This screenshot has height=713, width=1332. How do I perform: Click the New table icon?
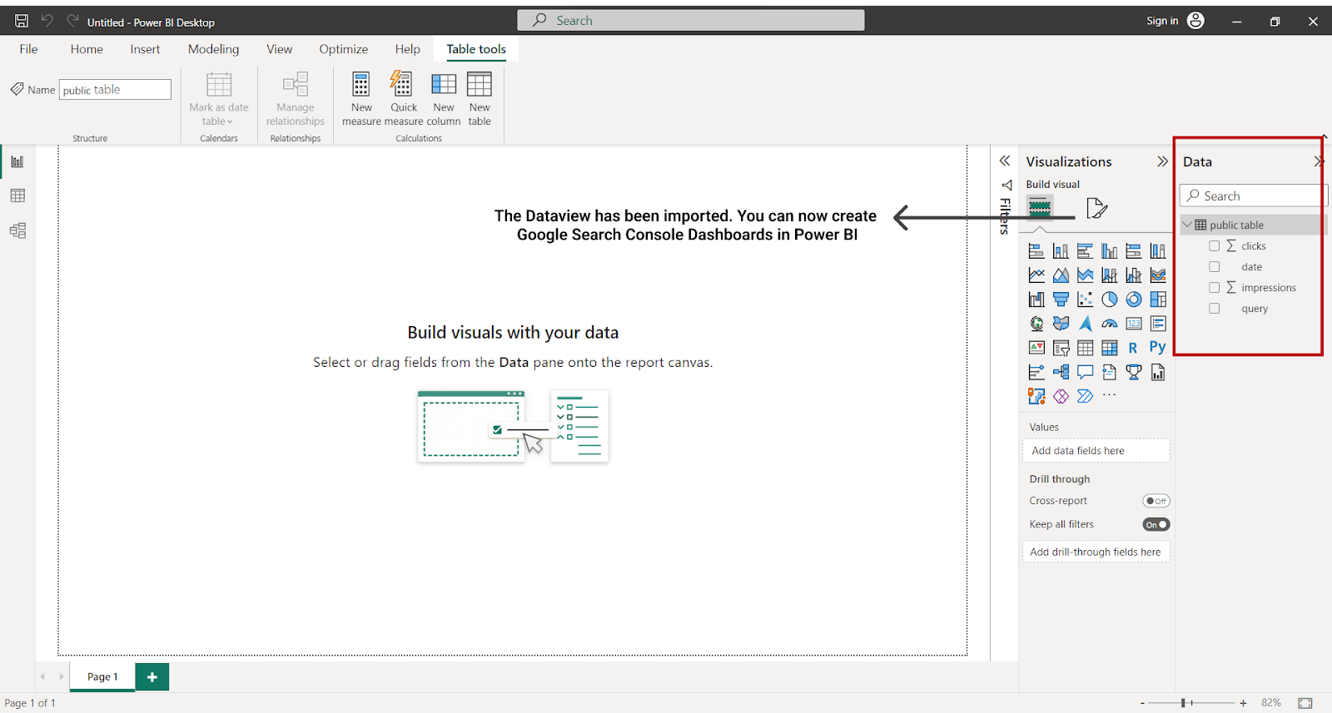(480, 84)
